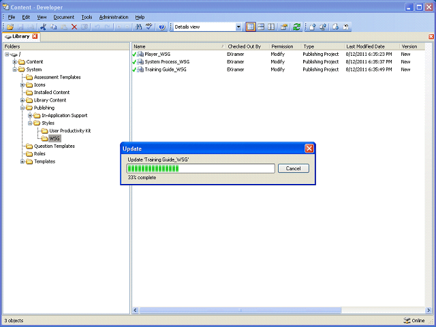Image resolution: width=436 pixels, height=327 pixels.
Task: Close the Library tab with red X
Action: click(x=35, y=36)
